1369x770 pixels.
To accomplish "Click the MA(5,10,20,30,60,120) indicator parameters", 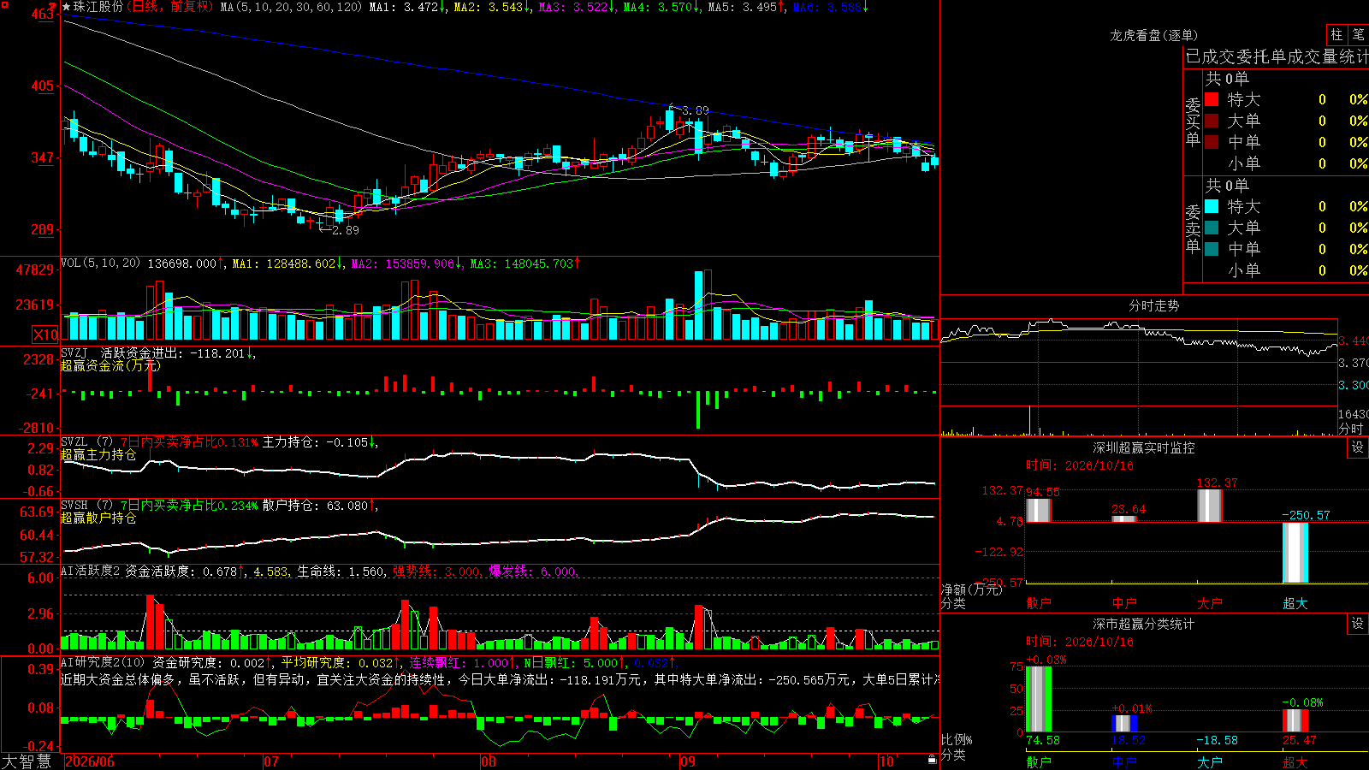I will pyautogui.click(x=291, y=7).
